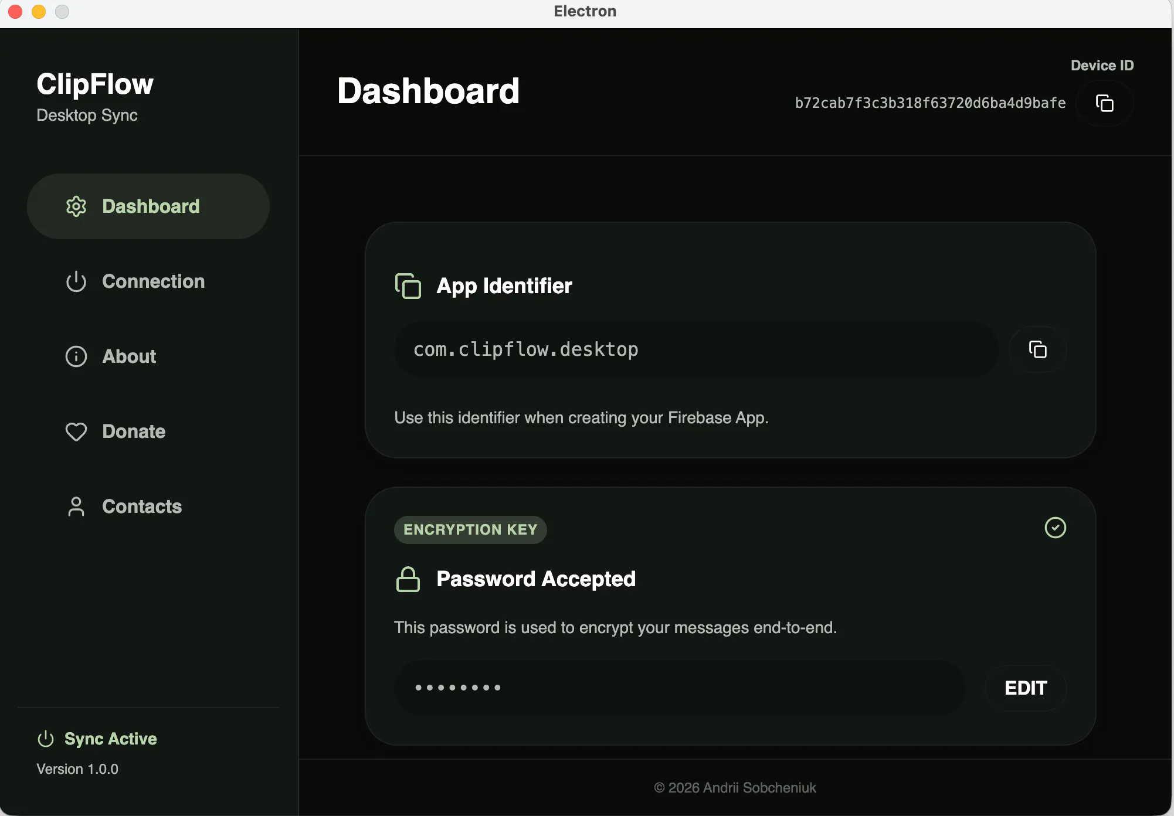
Task: Click the lock icon beside Password Accepted
Action: (x=408, y=579)
